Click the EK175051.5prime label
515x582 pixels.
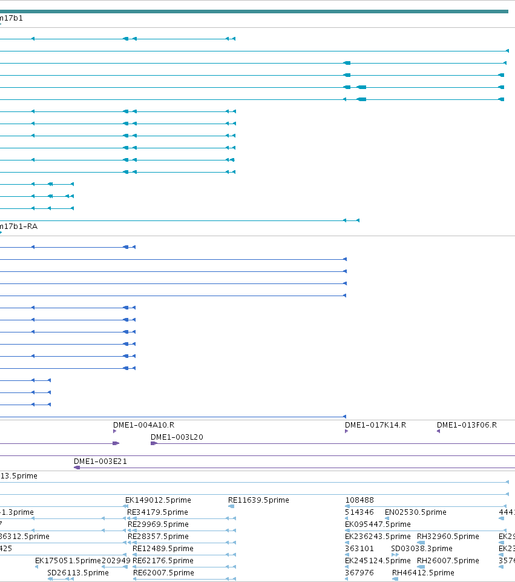click(x=68, y=561)
